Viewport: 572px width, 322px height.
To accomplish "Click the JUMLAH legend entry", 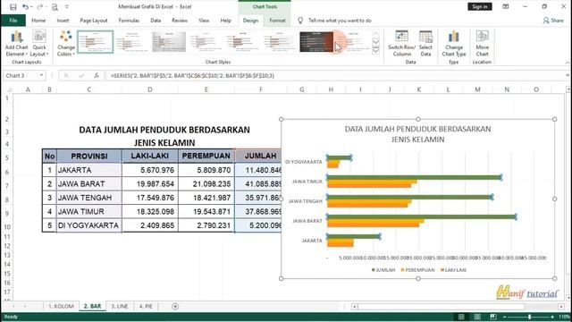I will pyautogui.click(x=383, y=270).
